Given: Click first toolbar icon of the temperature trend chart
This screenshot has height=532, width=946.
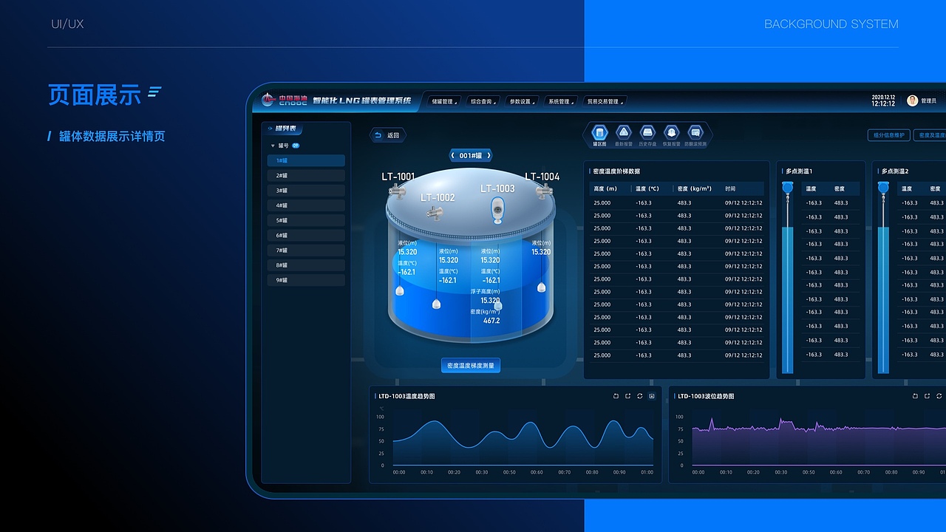Looking at the screenshot, I should coord(616,396).
